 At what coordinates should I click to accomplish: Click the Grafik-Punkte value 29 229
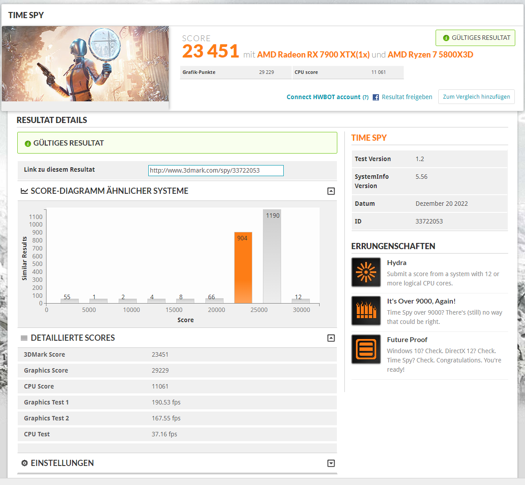pos(266,72)
